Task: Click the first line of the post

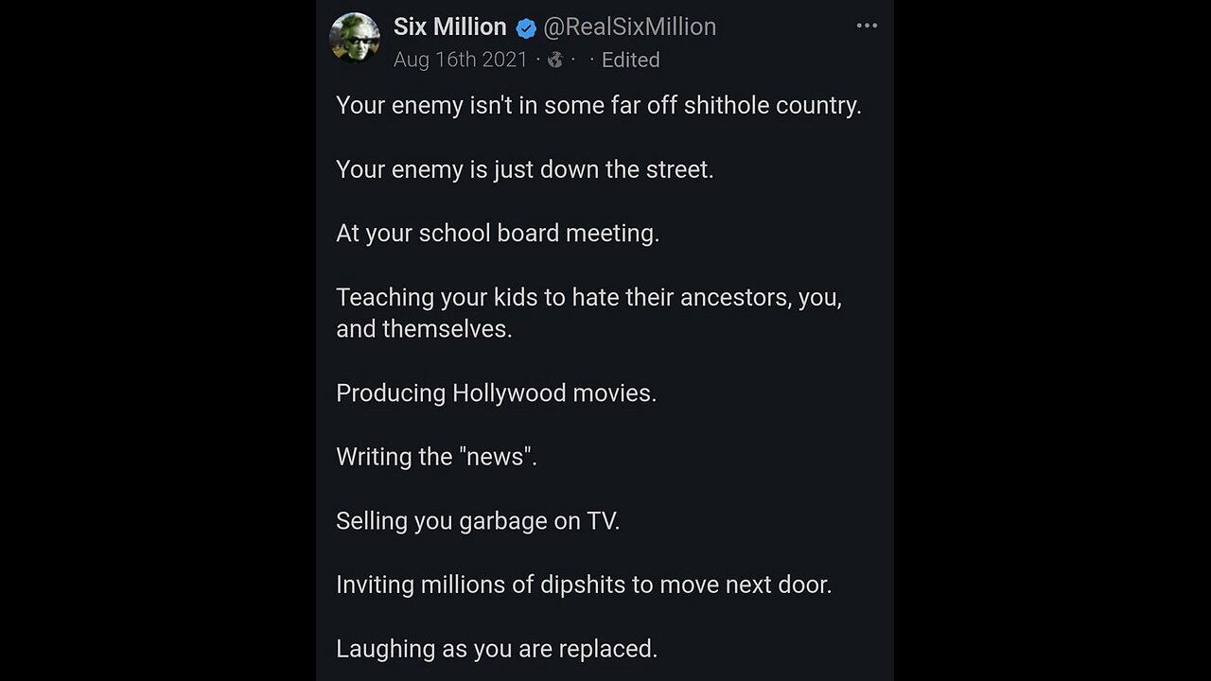Action: tap(598, 105)
